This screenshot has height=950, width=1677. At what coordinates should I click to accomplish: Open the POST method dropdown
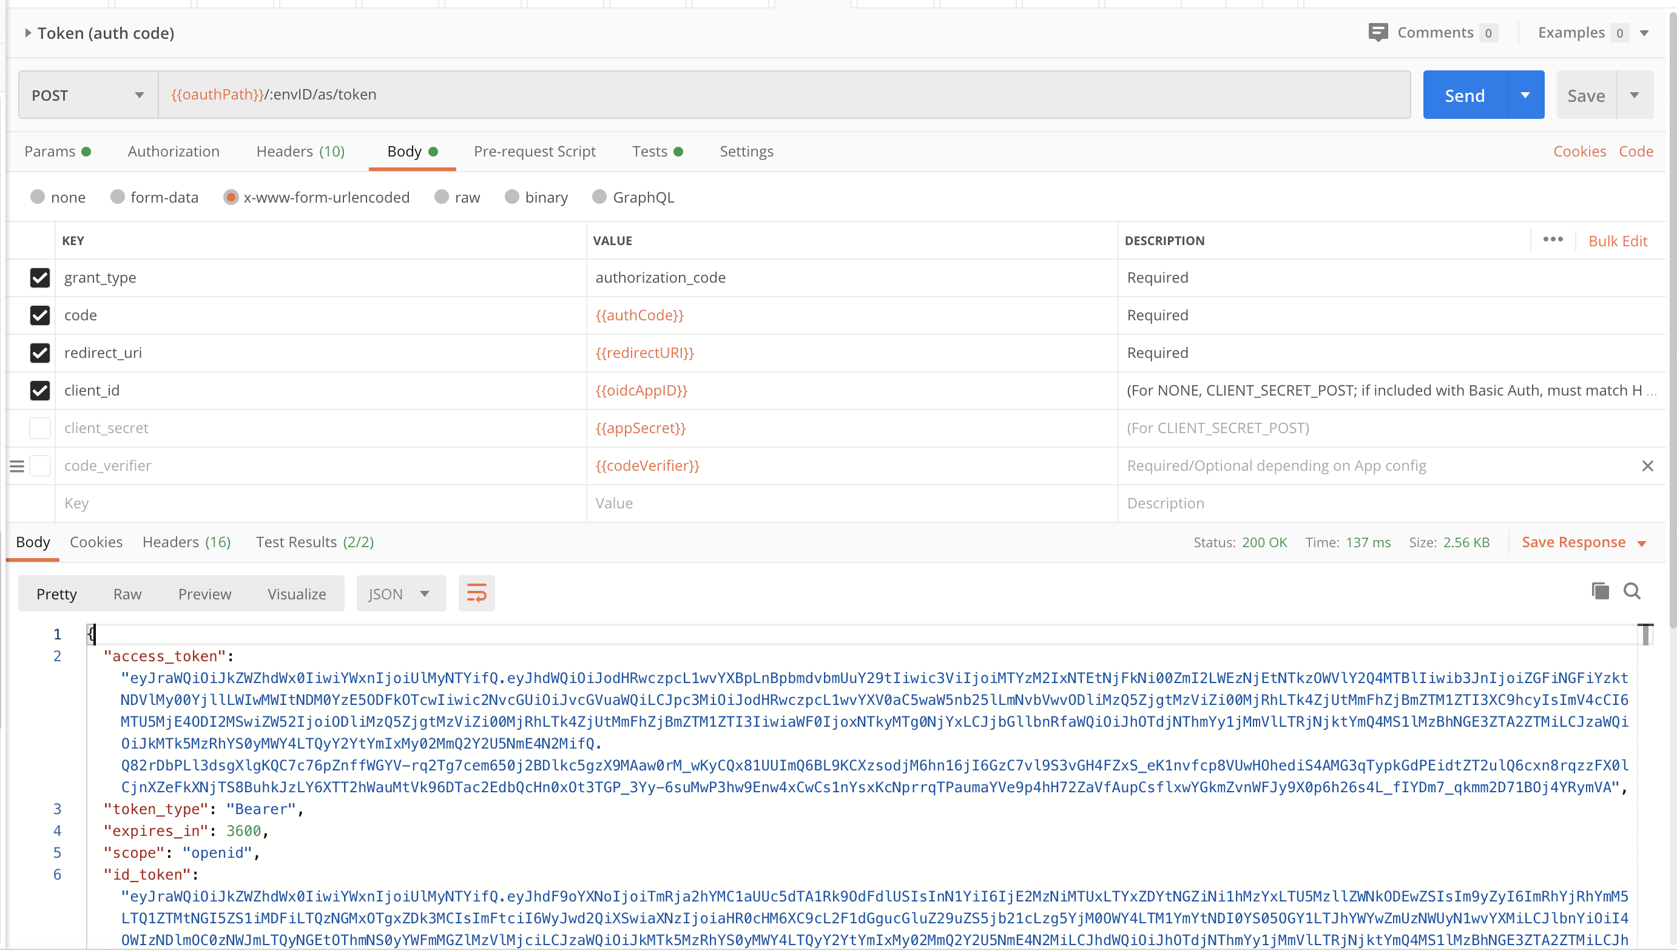(x=88, y=95)
